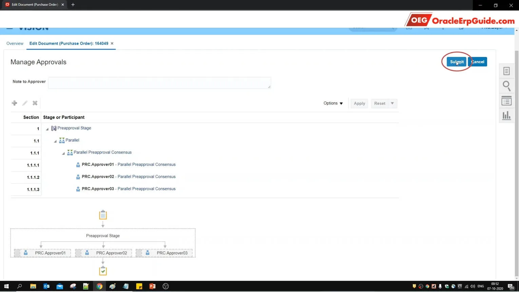The image size is (519, 292).
Task: Open PowerPoint from taskbar
Action: 152,286
